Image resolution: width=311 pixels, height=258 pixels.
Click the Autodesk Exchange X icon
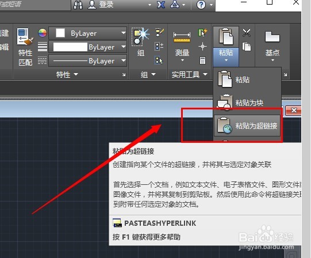pyautogui.click(x=161, y=5)
